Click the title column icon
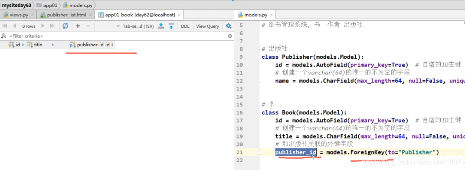 pos(29,45)
